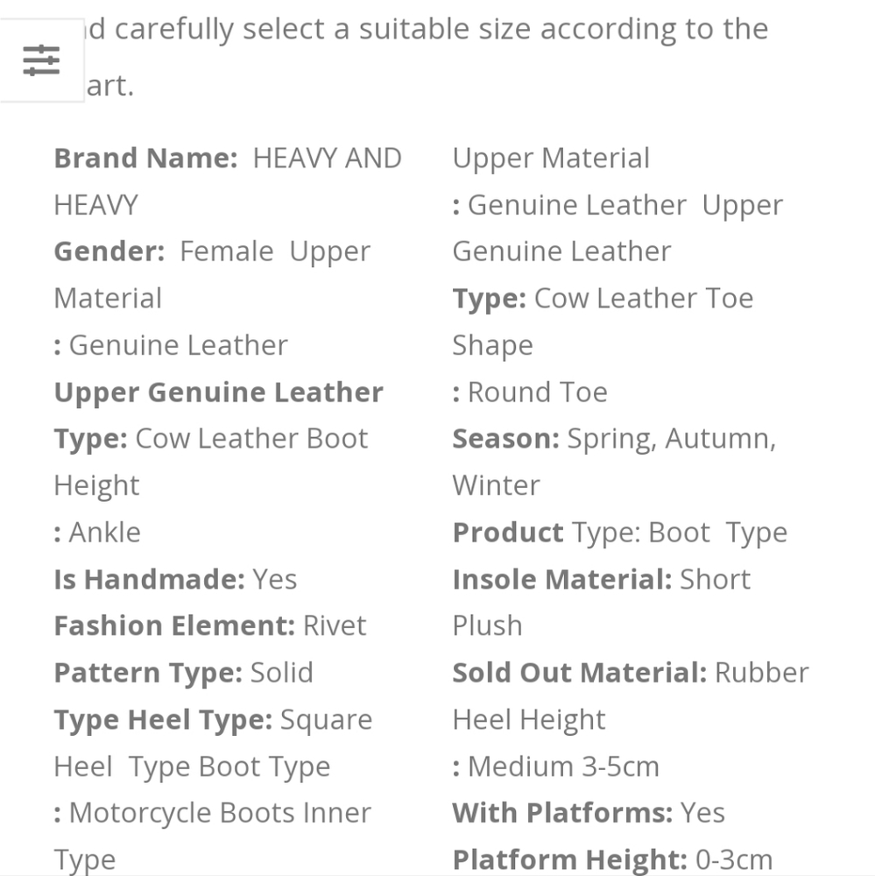Image resolution: width=875 pixels, height=876 pixels.
Task: Select the "Upper Genuine Leather" bold text
Action: click(218, 392)
